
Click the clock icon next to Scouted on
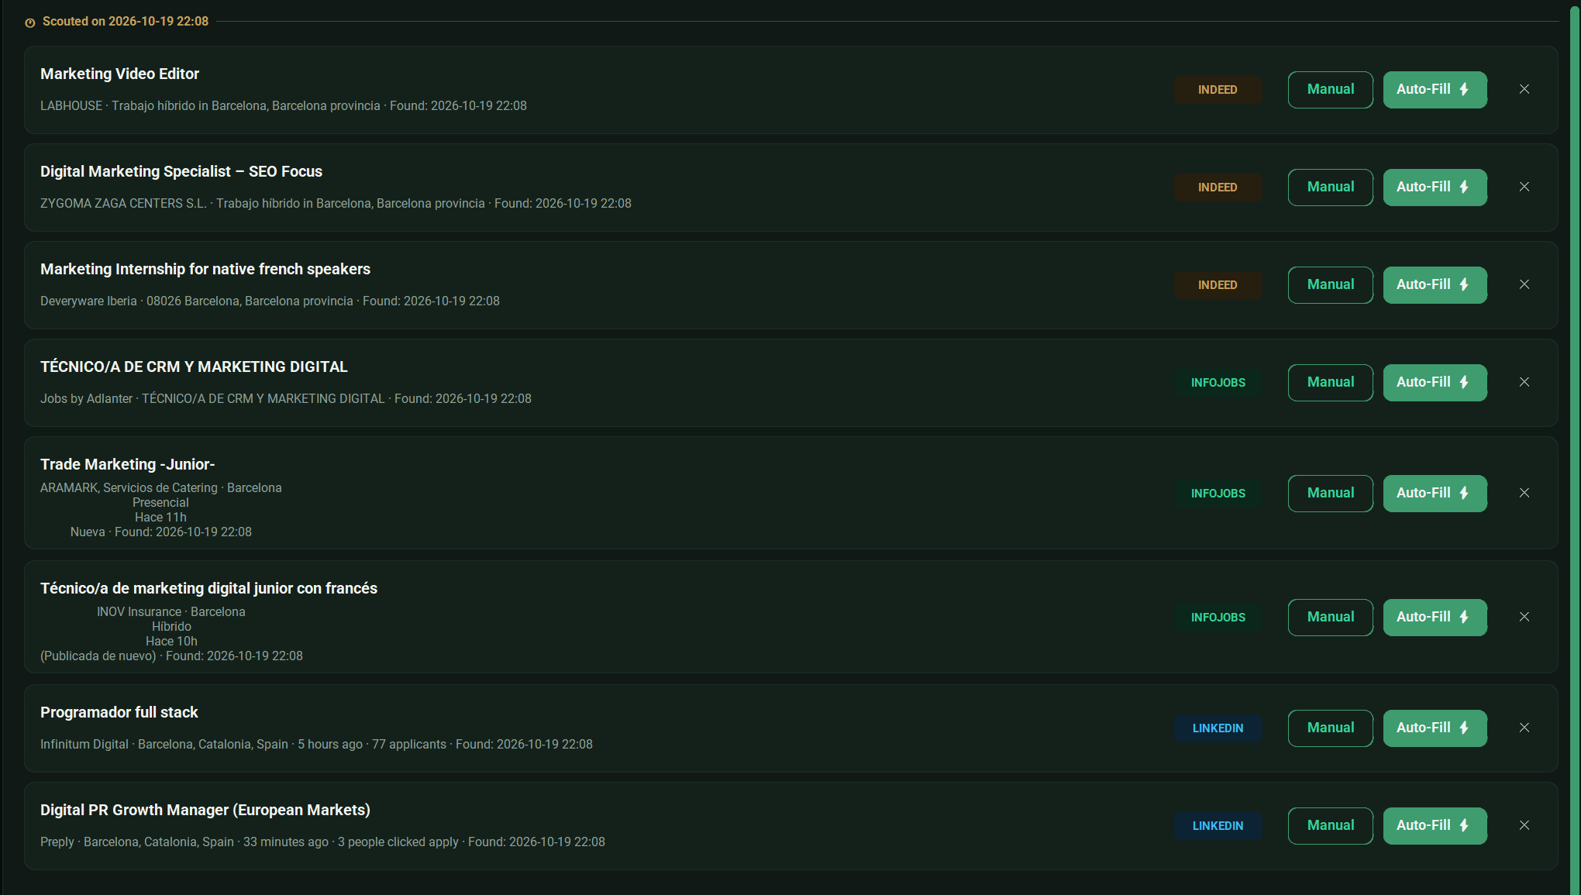[x=30, y=22]
